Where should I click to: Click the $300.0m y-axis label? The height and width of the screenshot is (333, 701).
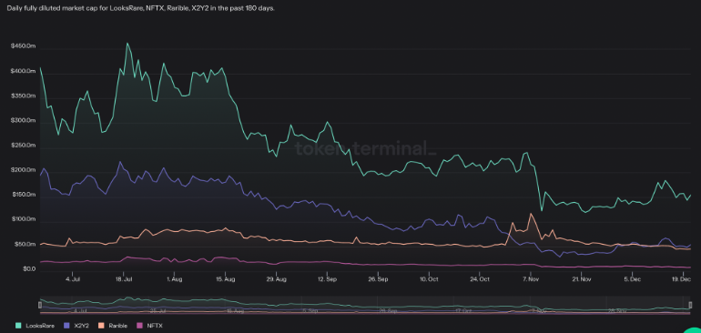[25, 121]
